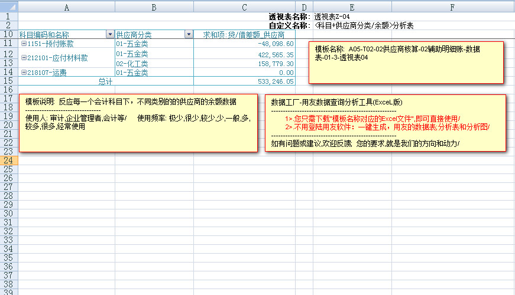515x295 pixels.
Task: Click the 总计 total label cell
Action: pos(105,81)
